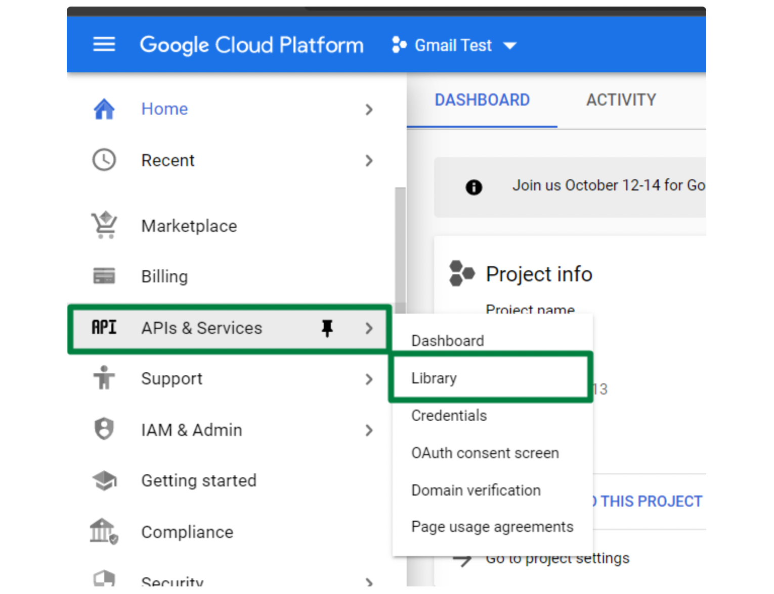Screen dimensions: 774x594
Task: Expand the Home submenu chevron
Action: (369, 110)
